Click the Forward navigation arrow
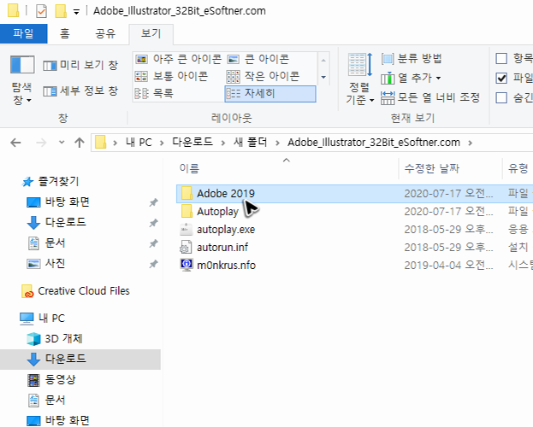This screenshot has height=427, width=533. [41, 143]
